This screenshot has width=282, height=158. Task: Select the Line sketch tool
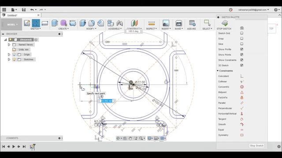point(36,23)
